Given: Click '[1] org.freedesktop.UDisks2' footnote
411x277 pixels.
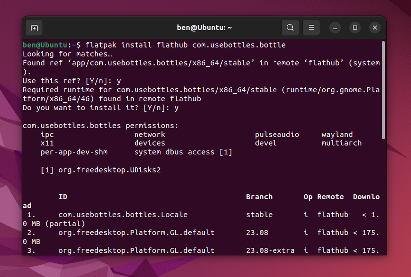Looking at the screenshot, I should (x=101, y=170).
